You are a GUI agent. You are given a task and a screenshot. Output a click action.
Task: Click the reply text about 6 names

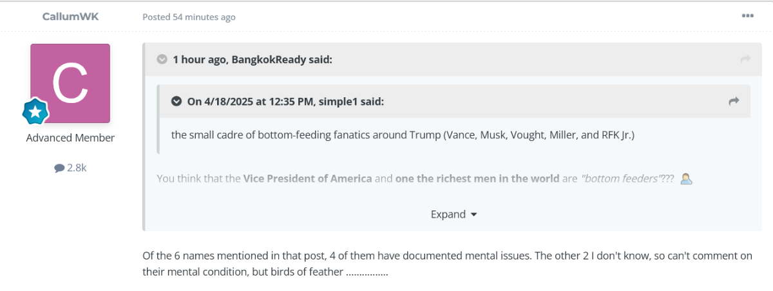(x=447, y=263)
